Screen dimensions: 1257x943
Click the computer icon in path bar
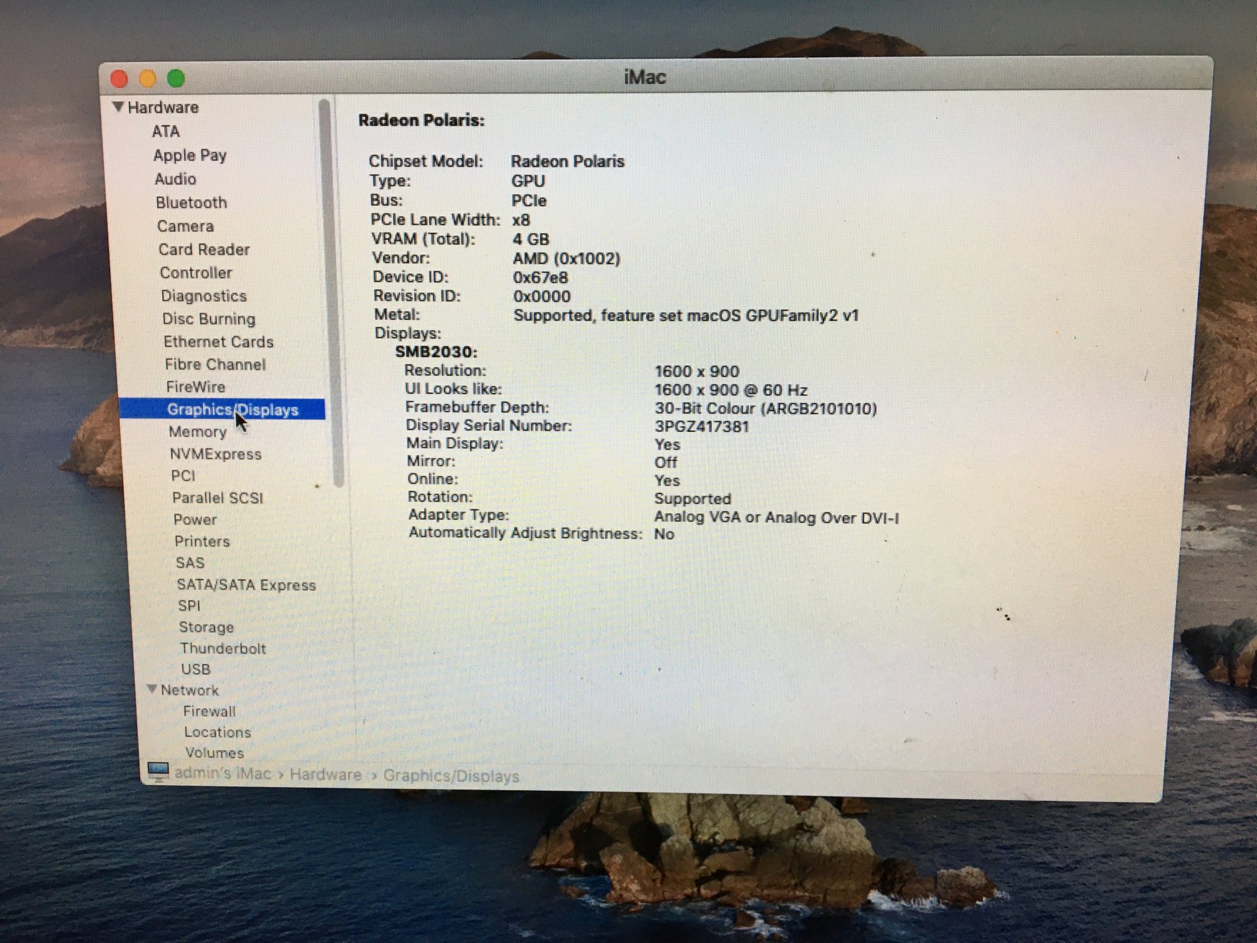click(x=158, y=771)
